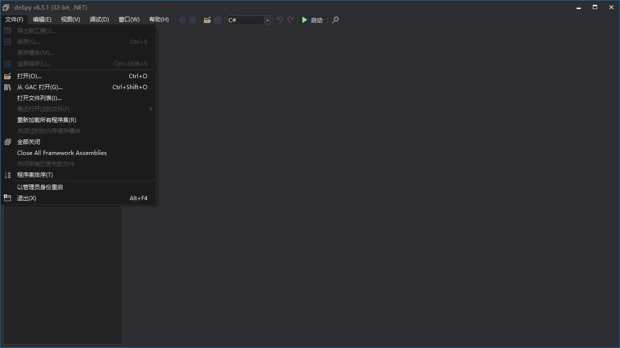The image size is (620, 348).
Task: Click the undo toolbar icon
Action: (280, 20)
